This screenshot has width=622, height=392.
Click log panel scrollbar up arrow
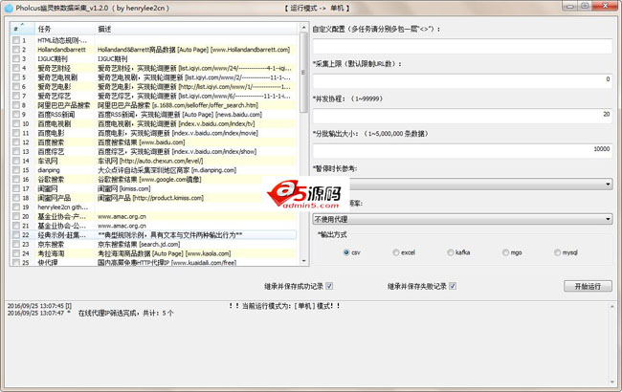tap(612, 306)
